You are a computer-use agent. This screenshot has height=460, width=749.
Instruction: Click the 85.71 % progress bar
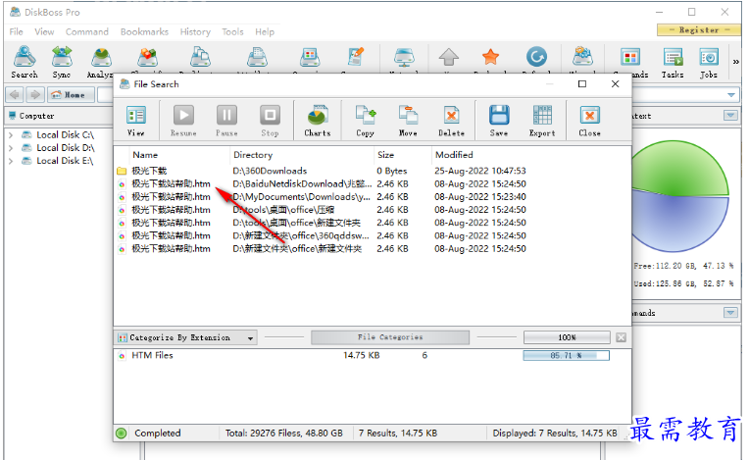566,355
